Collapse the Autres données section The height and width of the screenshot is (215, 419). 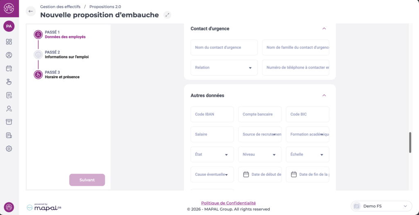324,95
